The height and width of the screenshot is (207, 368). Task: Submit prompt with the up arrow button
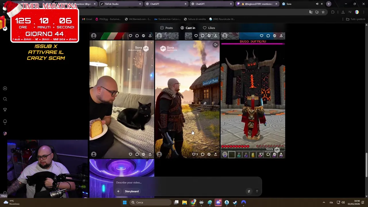click(257, 191)
